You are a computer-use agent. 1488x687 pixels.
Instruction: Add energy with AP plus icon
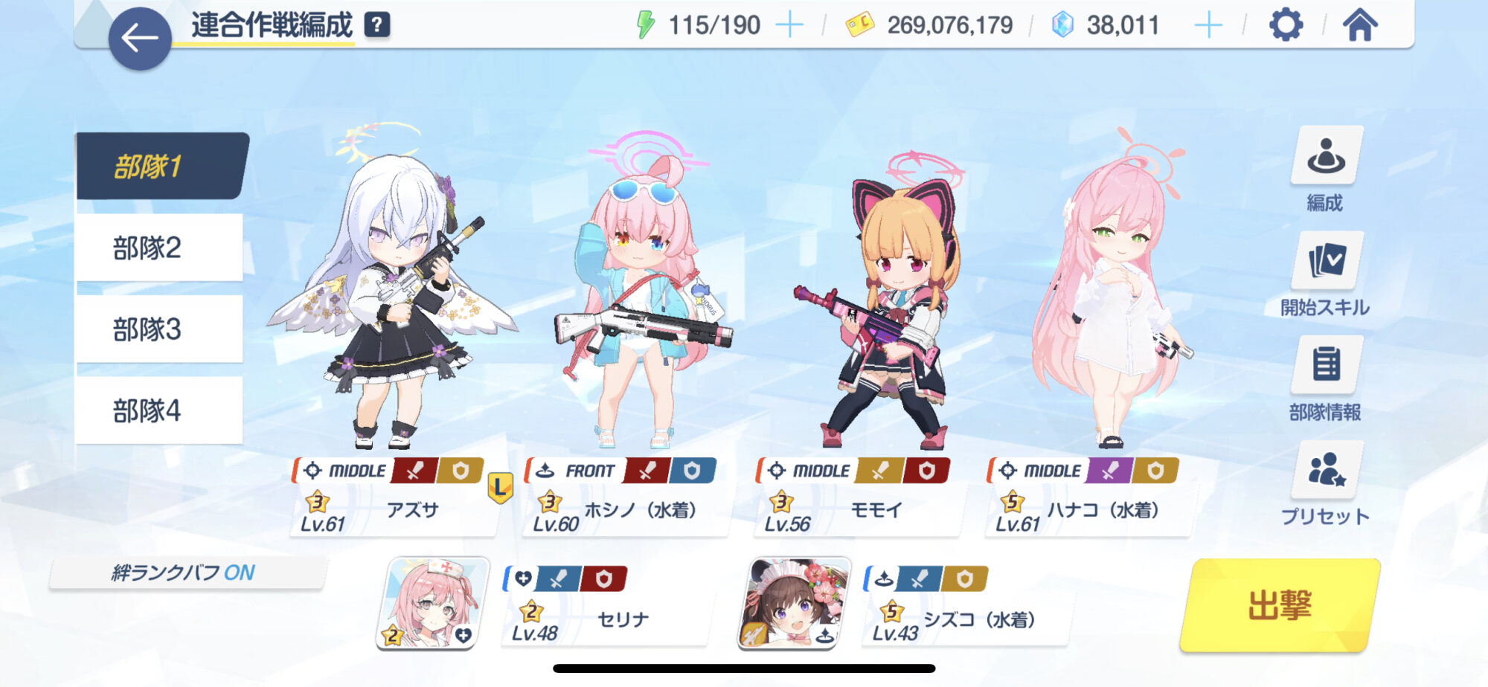[x=789, y=25]
